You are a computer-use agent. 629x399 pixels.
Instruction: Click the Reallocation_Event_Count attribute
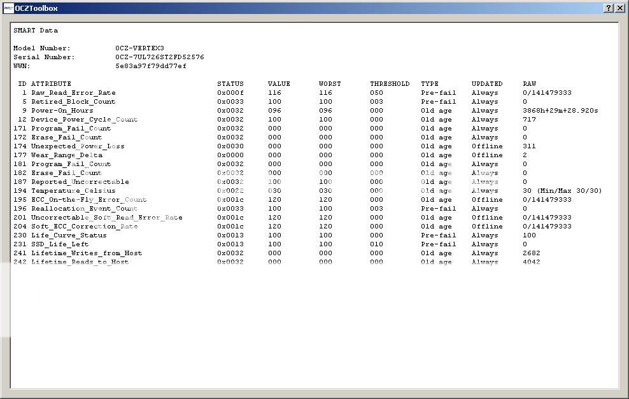pyautogui.click(x=84, y=209)
